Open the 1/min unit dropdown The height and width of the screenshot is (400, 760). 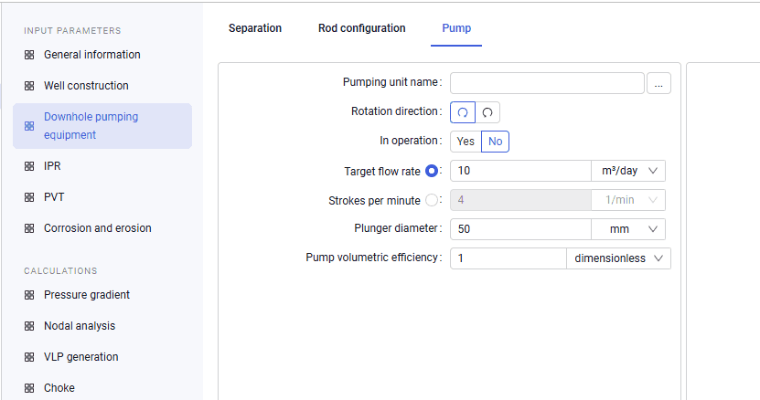point(628,200)
